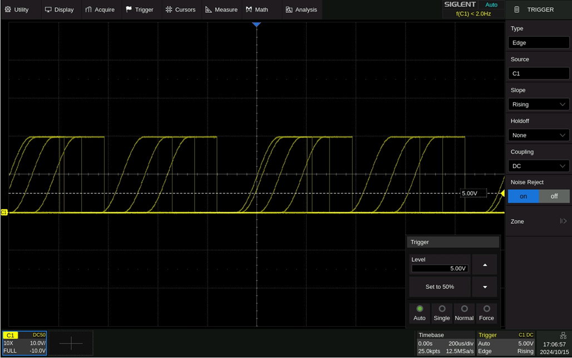This screenshot has height=358, width=572.
Task: Open the Cursors menu
Action: (x=180, y=9)
